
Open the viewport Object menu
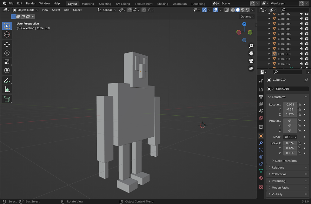pos(77,10)
